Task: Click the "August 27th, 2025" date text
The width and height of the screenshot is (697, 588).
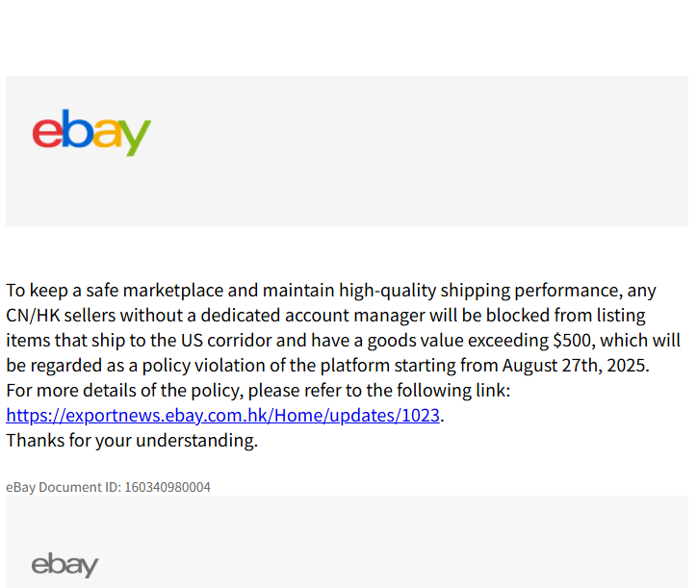Action: pos(585,366)
